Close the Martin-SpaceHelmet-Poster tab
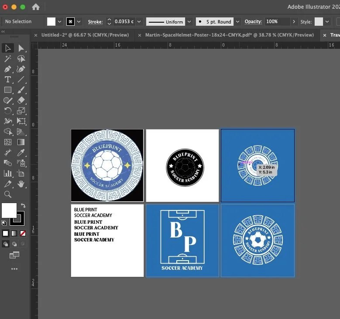This screenshot has width=340, height=319. 140,35
